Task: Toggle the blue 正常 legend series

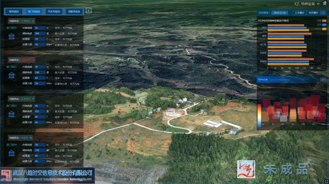Action: [324, 25]
